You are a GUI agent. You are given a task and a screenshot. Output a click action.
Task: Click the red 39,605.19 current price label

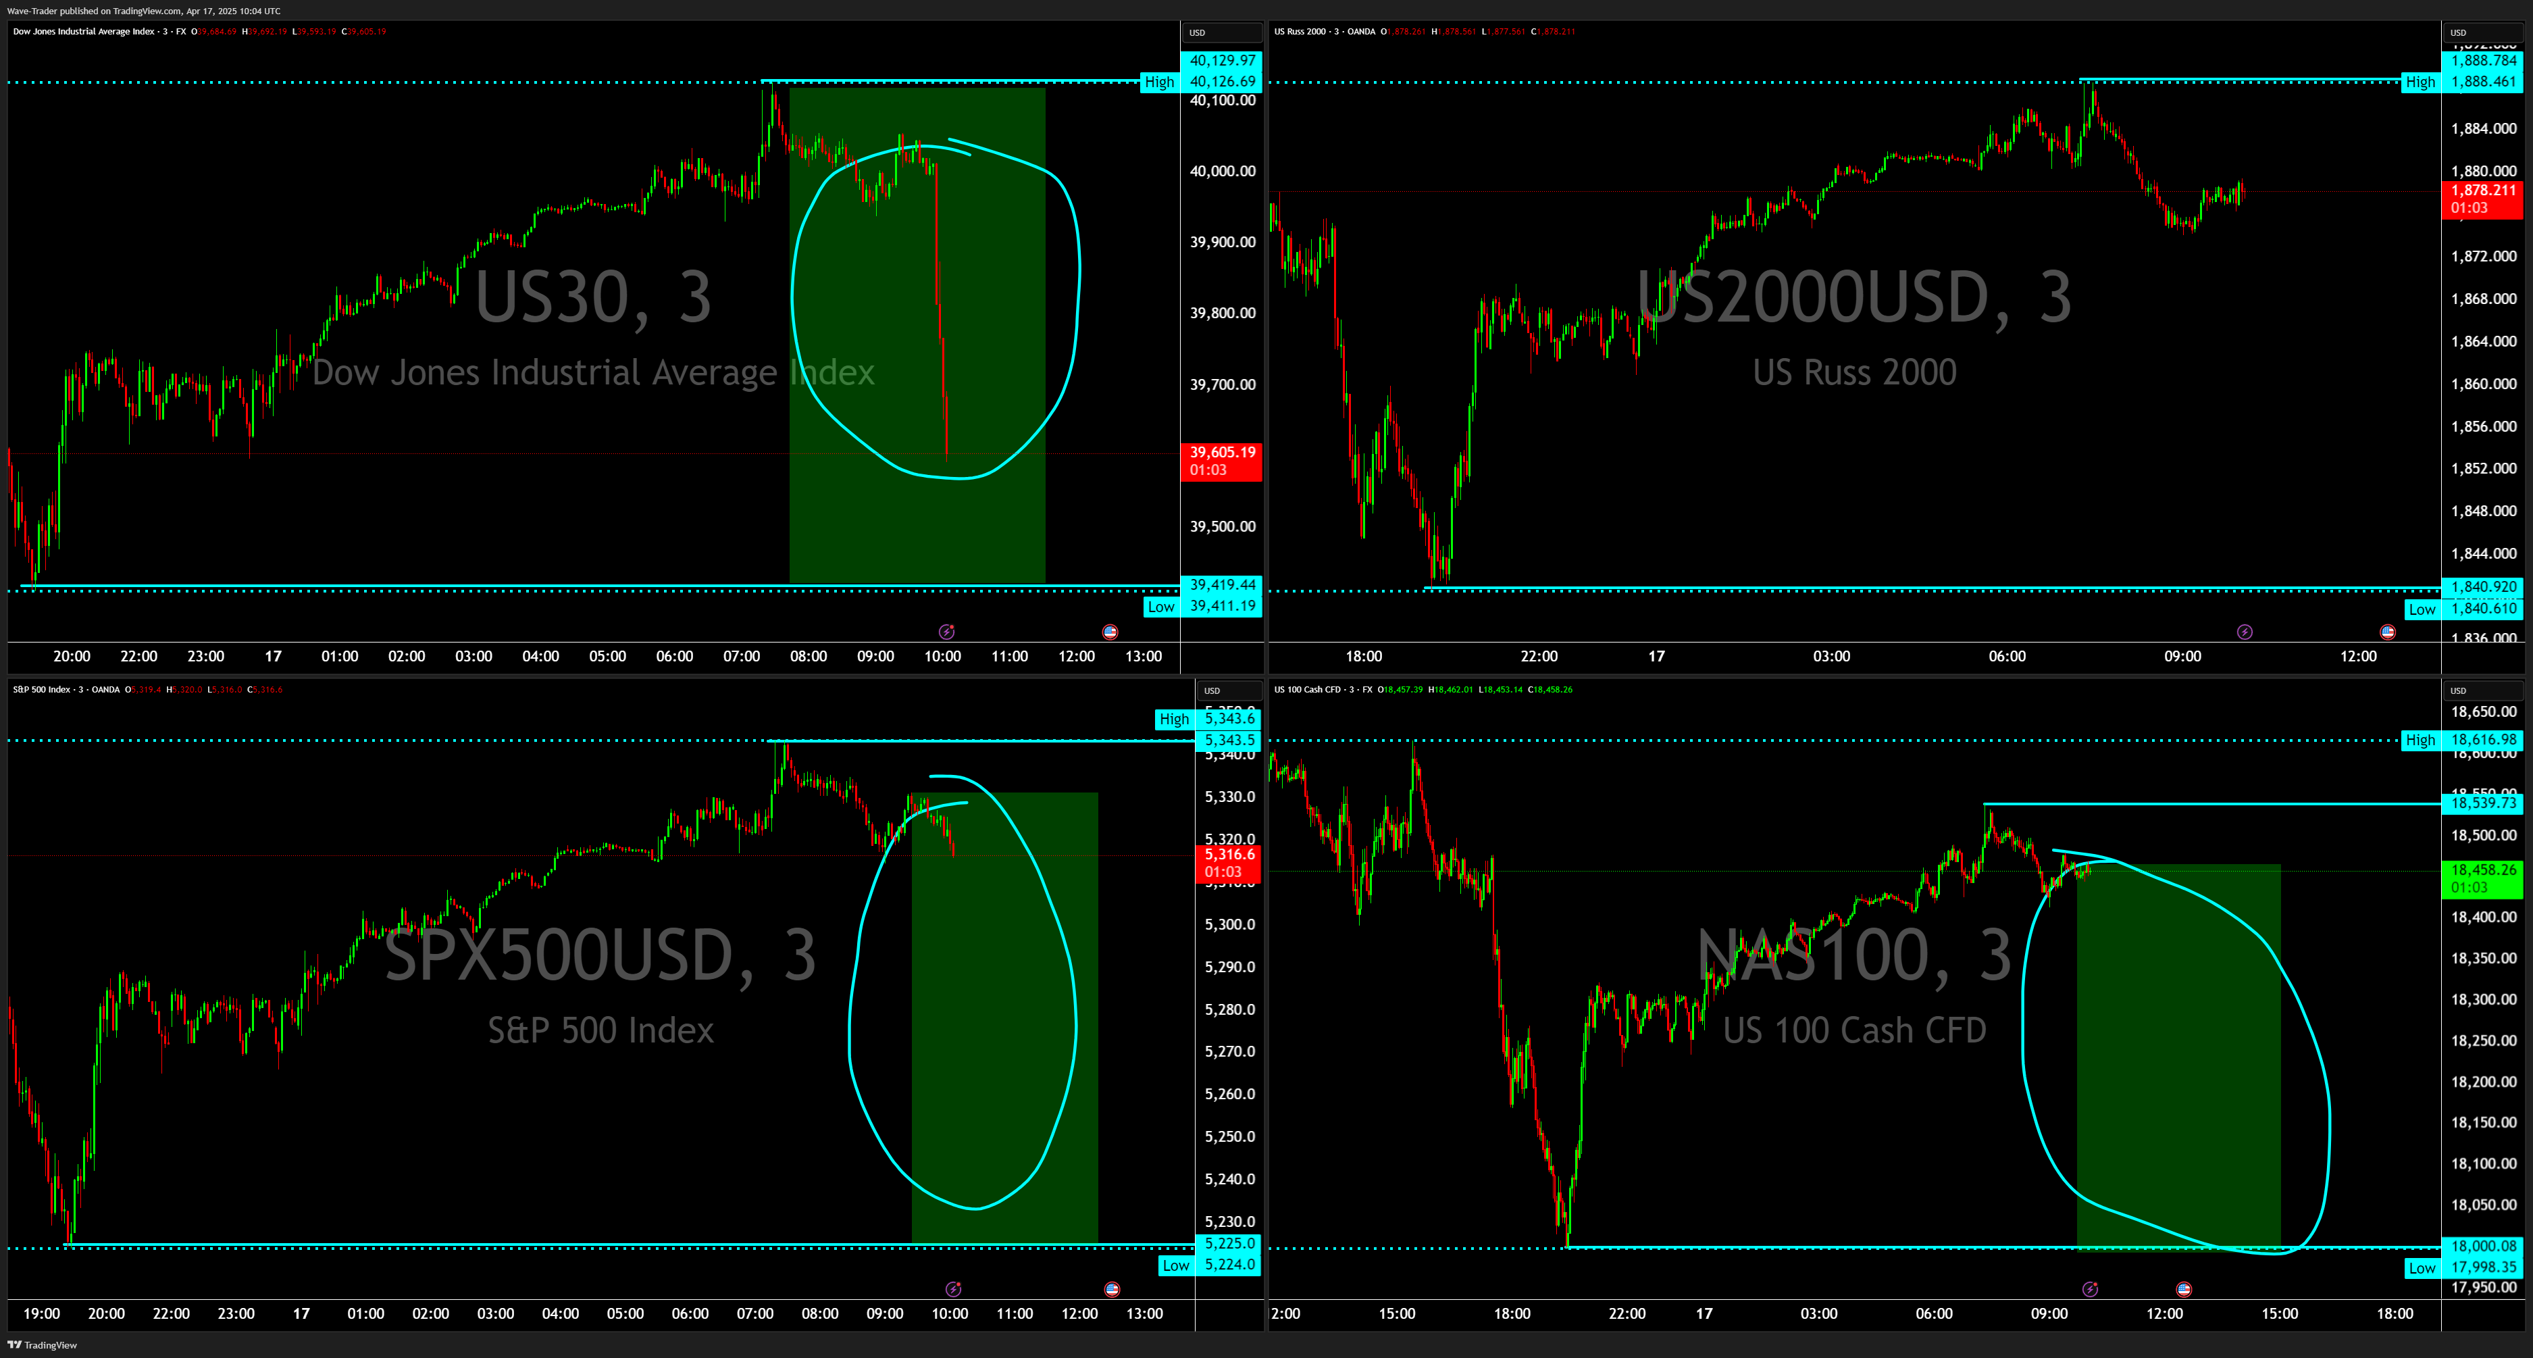(1221, 461)
